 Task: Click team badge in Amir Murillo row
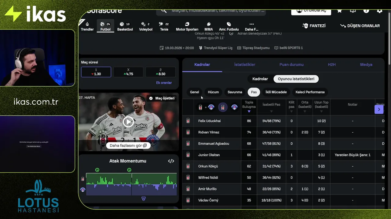coord(188,189)
